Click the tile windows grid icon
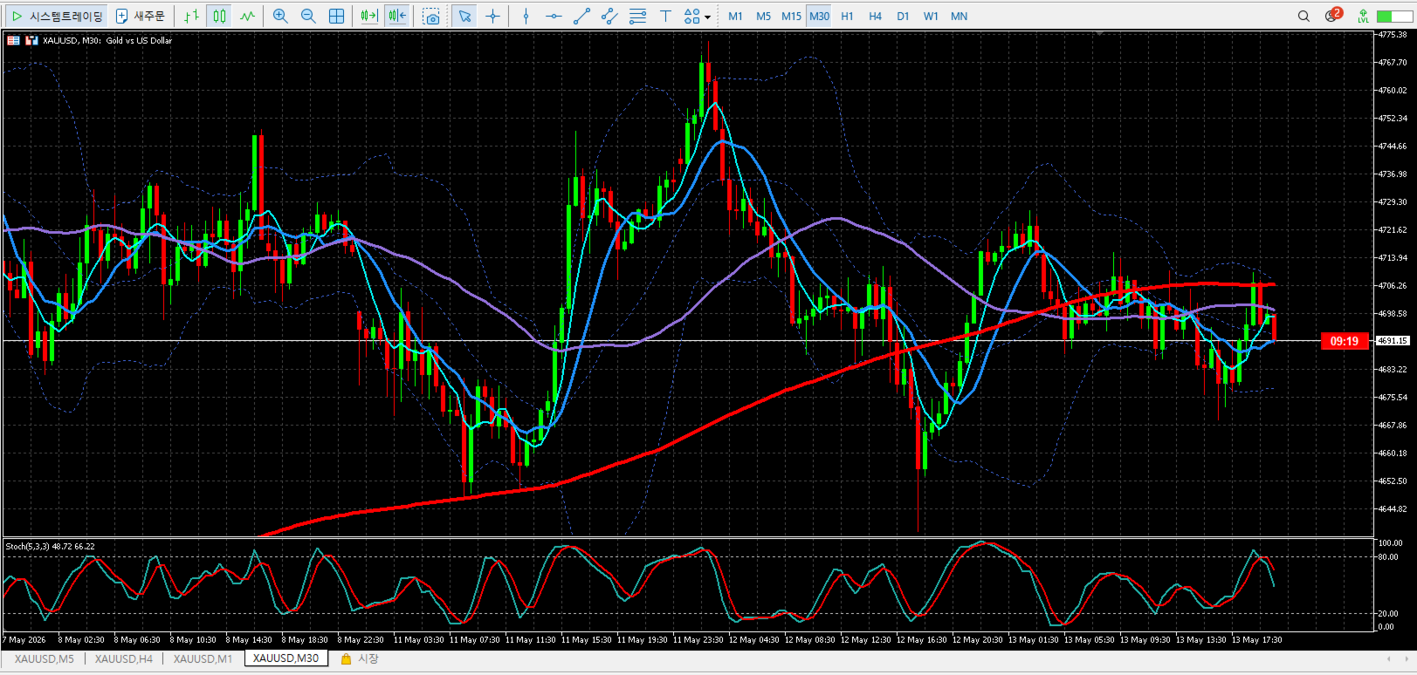The height and width of the screenshot is (675, 1417). [336, 16]
